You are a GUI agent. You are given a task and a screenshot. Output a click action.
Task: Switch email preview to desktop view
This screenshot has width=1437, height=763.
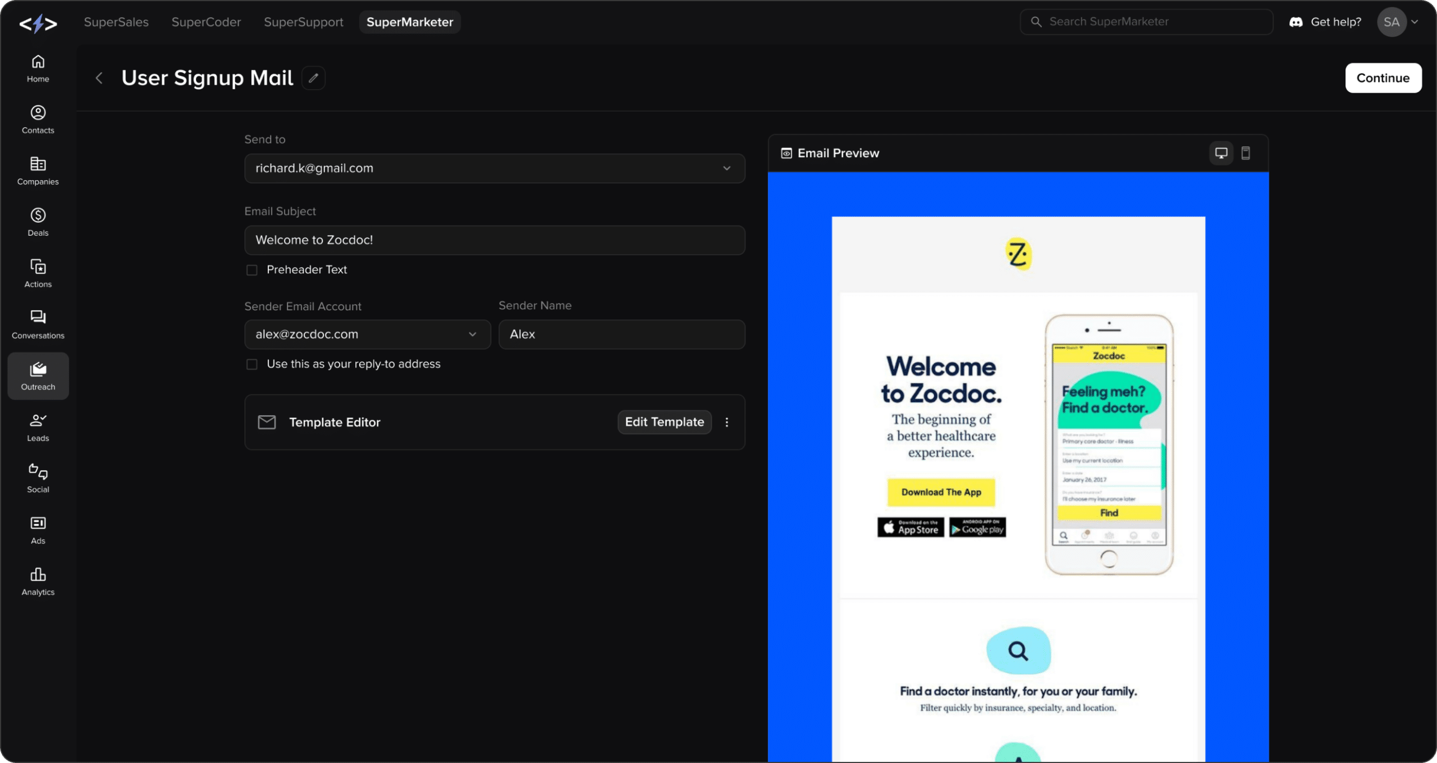(x=1221, y=153)
